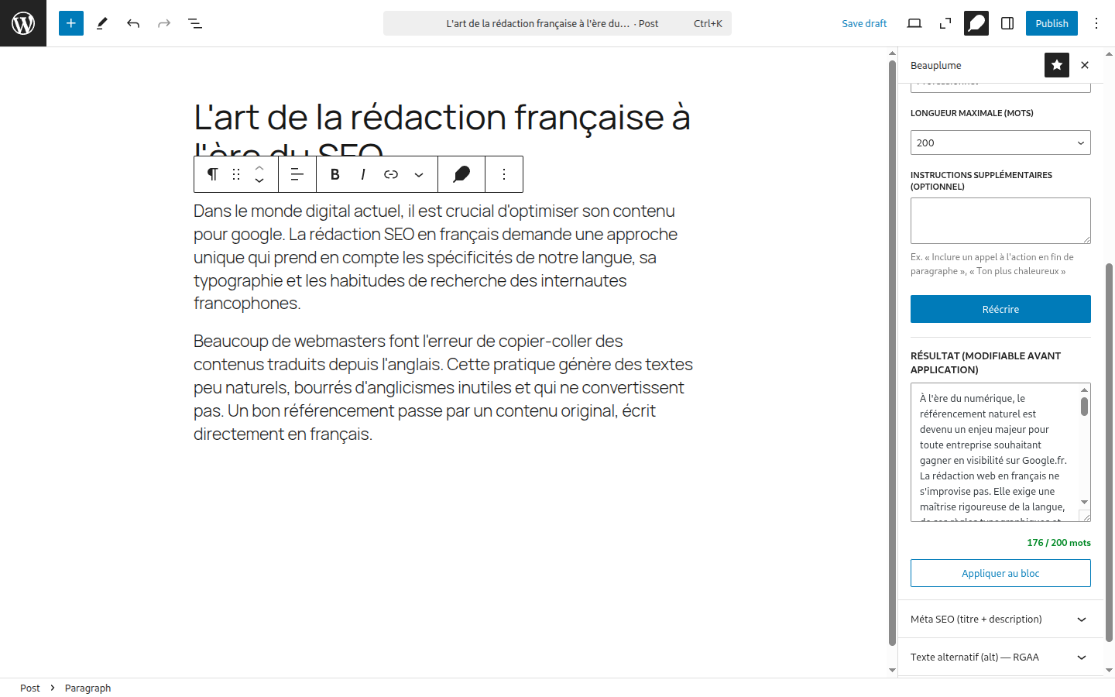1115x697 pixels.
Task: Click the Paragraph breadcrumb item
Action: 87,688
